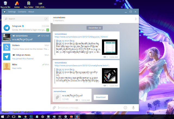Click sonamdawa author name on second post
The width and height of the screenshot is (174, 119).
click(x=61, y=63)
